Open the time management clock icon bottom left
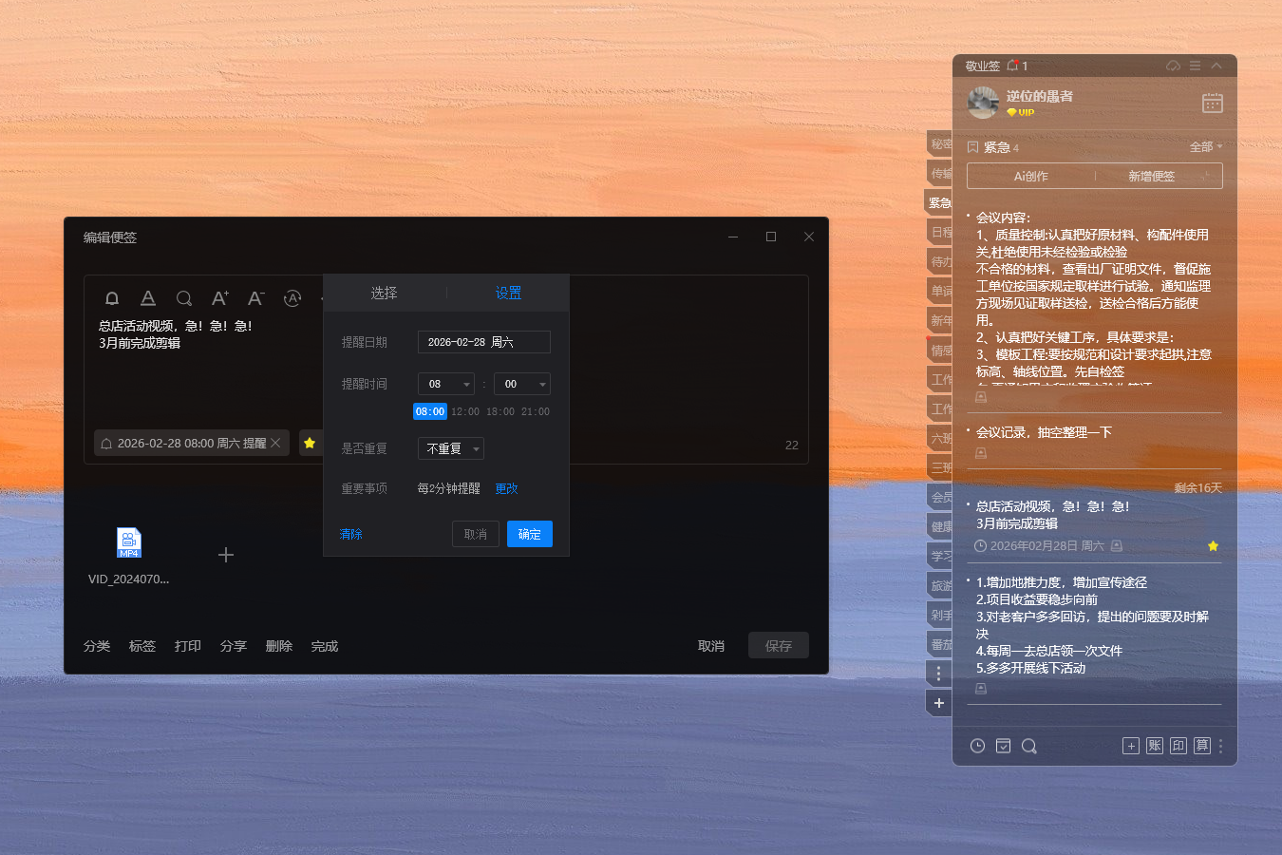The image size is (1282, 855). tap(976, 746)
